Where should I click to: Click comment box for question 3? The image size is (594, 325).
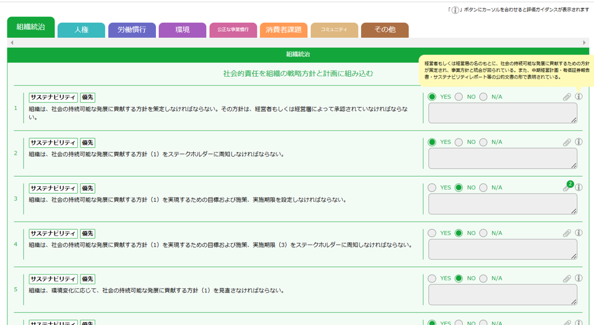[503, 204]
